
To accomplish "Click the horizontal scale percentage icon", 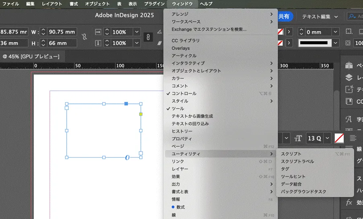I will (x=98, y=32).
